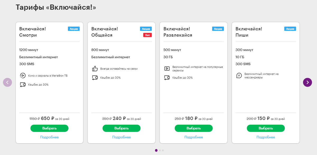Go back with the left carousel arrow
Screen dimensions: 317x155
[x=7, y=82]
